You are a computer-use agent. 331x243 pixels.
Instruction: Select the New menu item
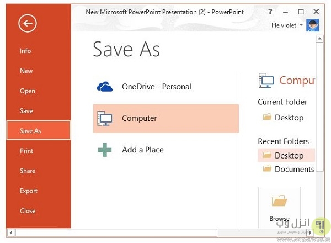click(26, 71)
